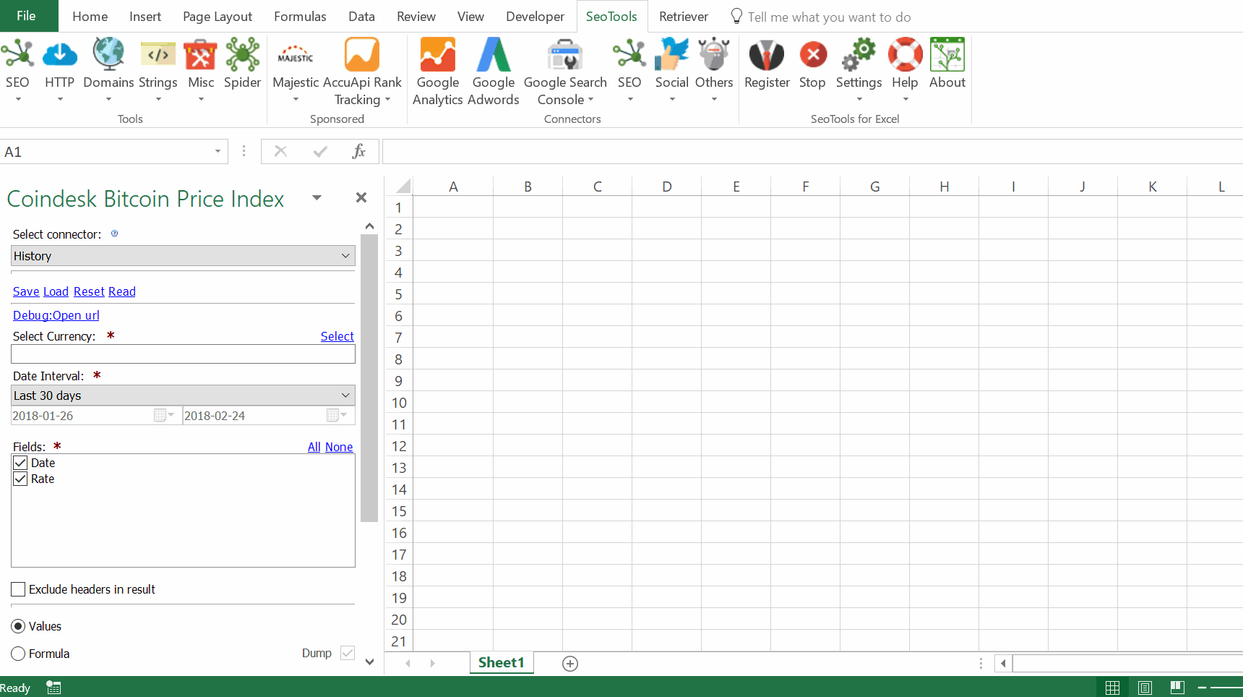Switch to Page Layout view in status bar
This screenshot has height=697, width=1243.
(1145, 688)
